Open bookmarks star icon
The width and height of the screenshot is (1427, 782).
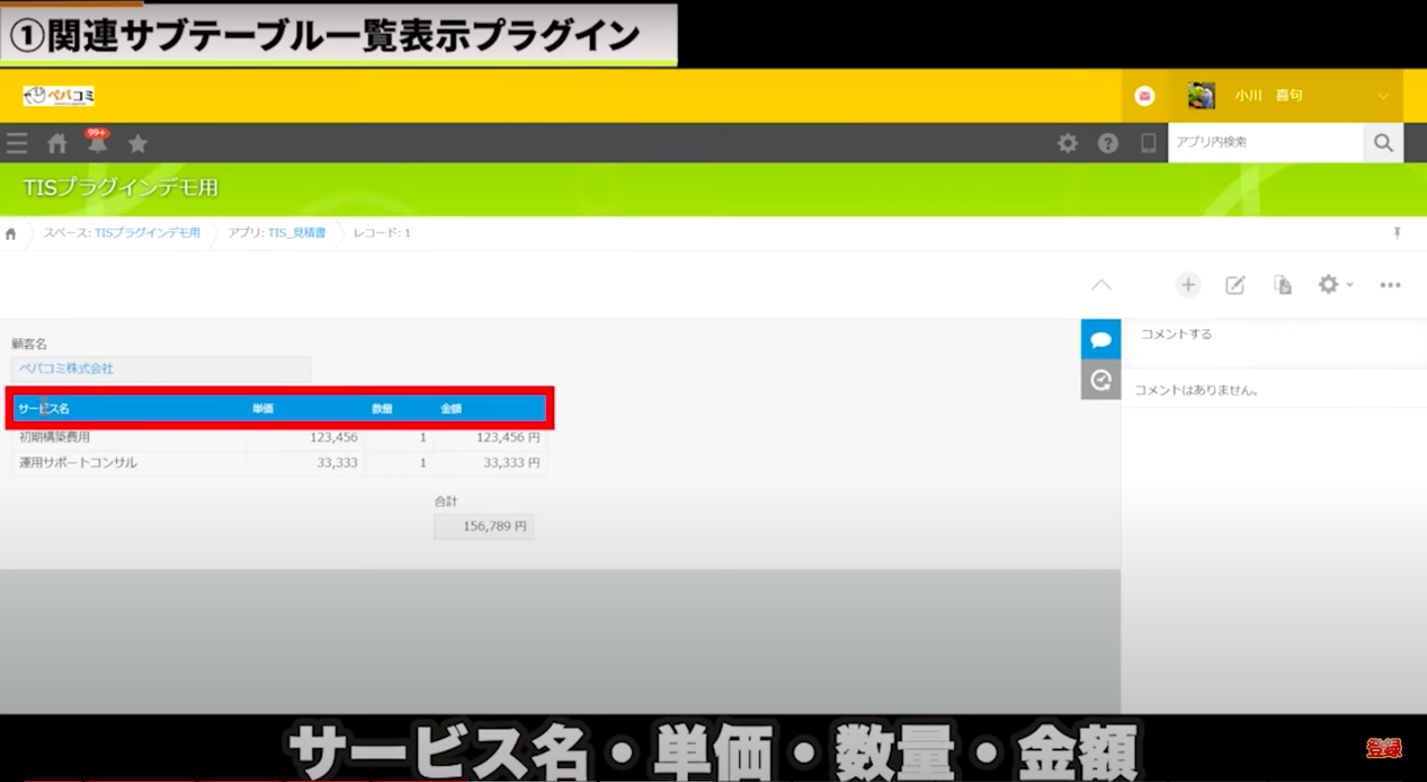[138, 144]
